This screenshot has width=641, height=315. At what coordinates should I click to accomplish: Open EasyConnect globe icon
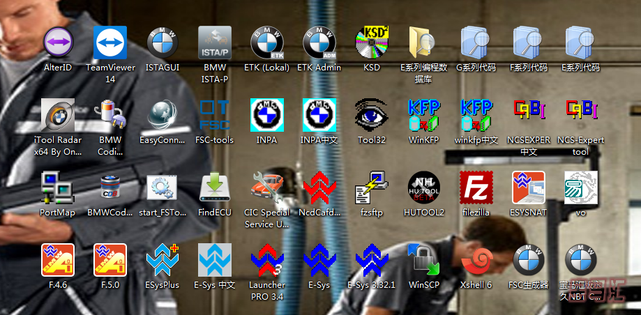(163, 115)
